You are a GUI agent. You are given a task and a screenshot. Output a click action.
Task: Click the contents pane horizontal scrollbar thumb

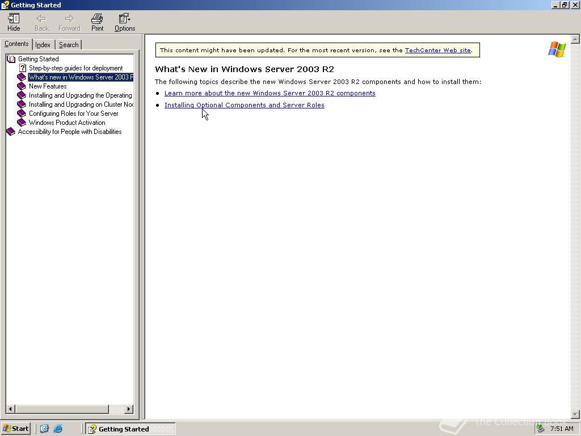62,409
